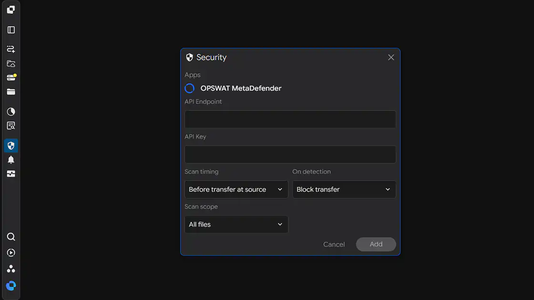Open the activity monitor icon in sidebar
Viewport: 534px width, 300px height.
(x=11, y=174)
